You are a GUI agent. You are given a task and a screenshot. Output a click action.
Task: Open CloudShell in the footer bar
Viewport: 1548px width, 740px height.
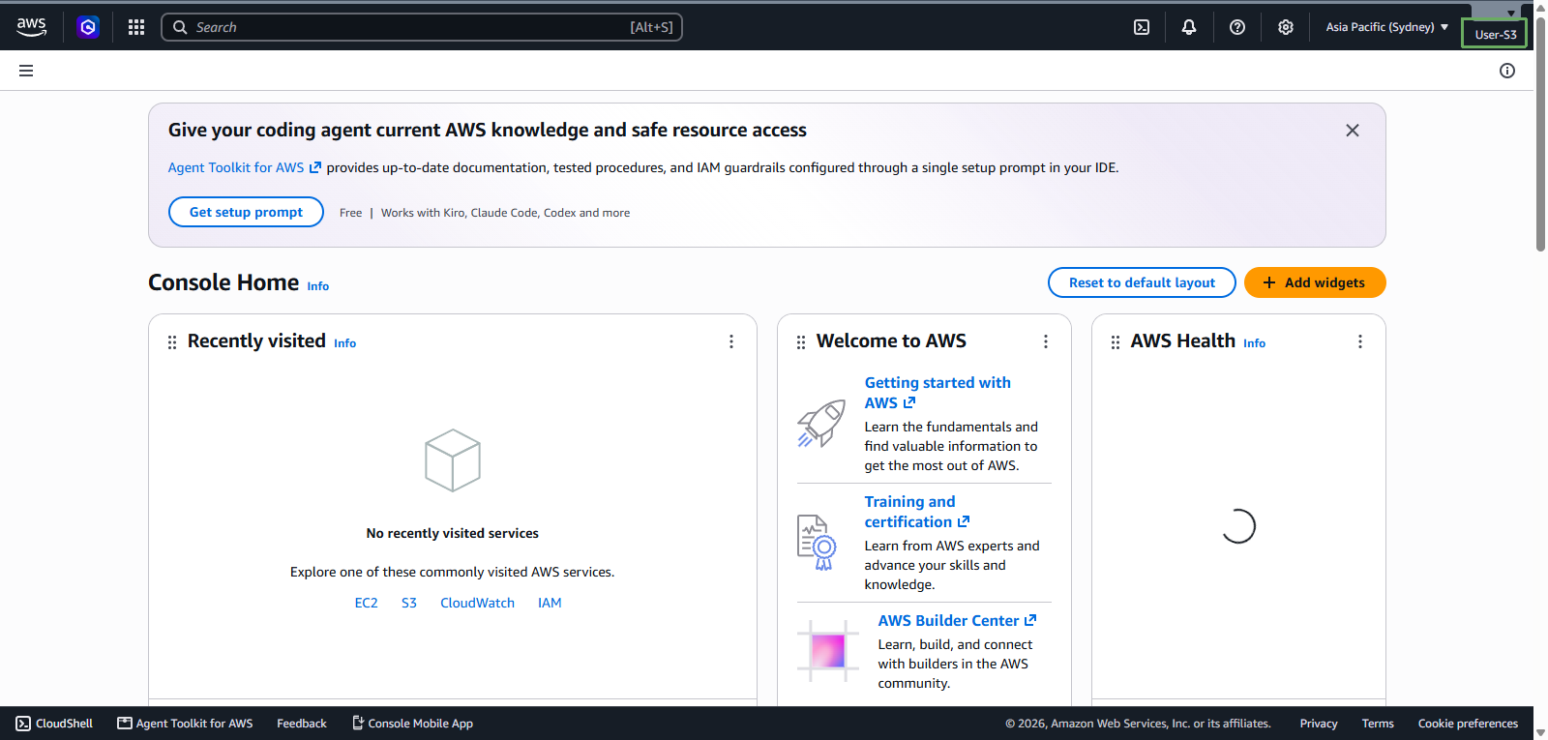[54, 724]
